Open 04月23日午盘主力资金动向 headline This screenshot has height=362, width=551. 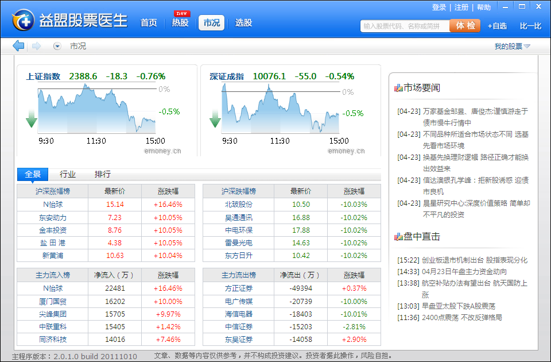pos(464,272)
